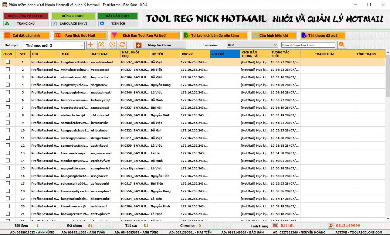Tick the checkbox for row 2 Đỗ Tiến
The image size is (390, 235).
click(x=8, y=69)
